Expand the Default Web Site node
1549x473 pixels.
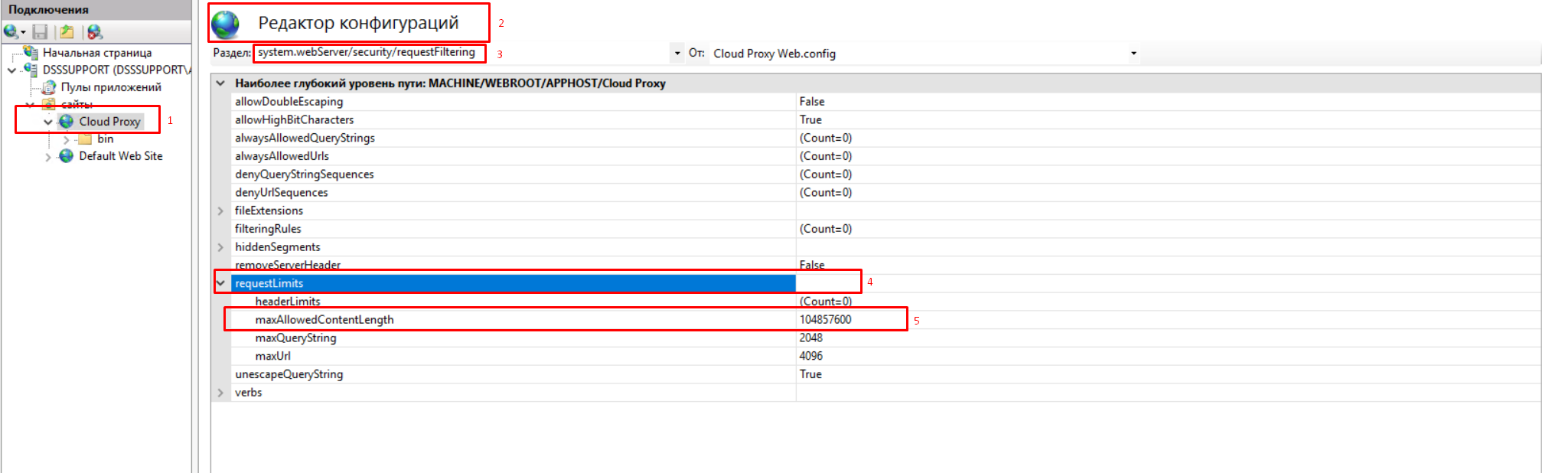pos(48,157)
